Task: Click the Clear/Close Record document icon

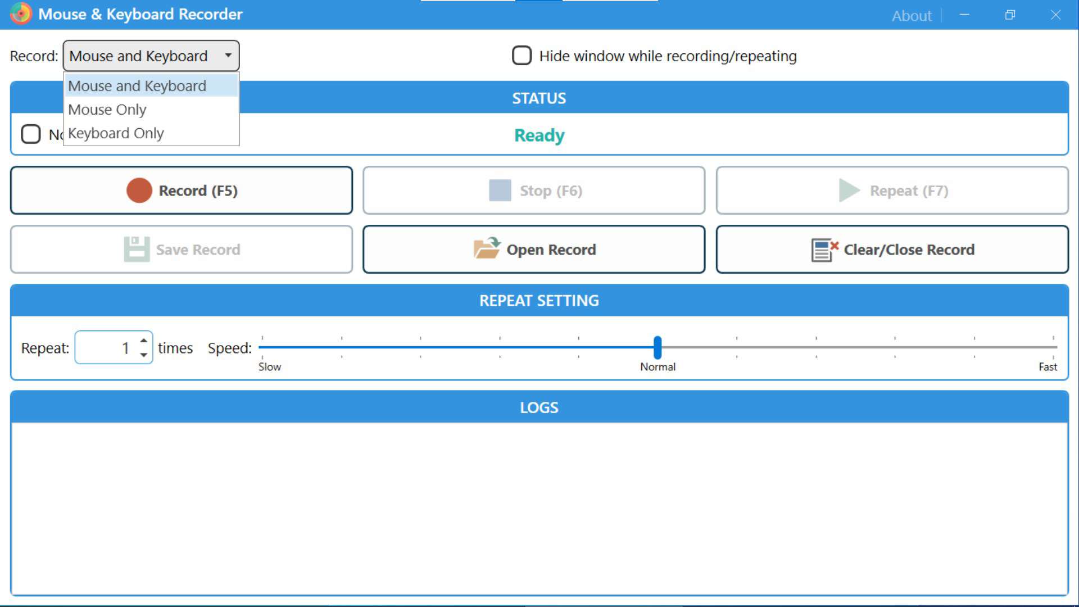Action: pyautogui.click(x=822, y=250)
